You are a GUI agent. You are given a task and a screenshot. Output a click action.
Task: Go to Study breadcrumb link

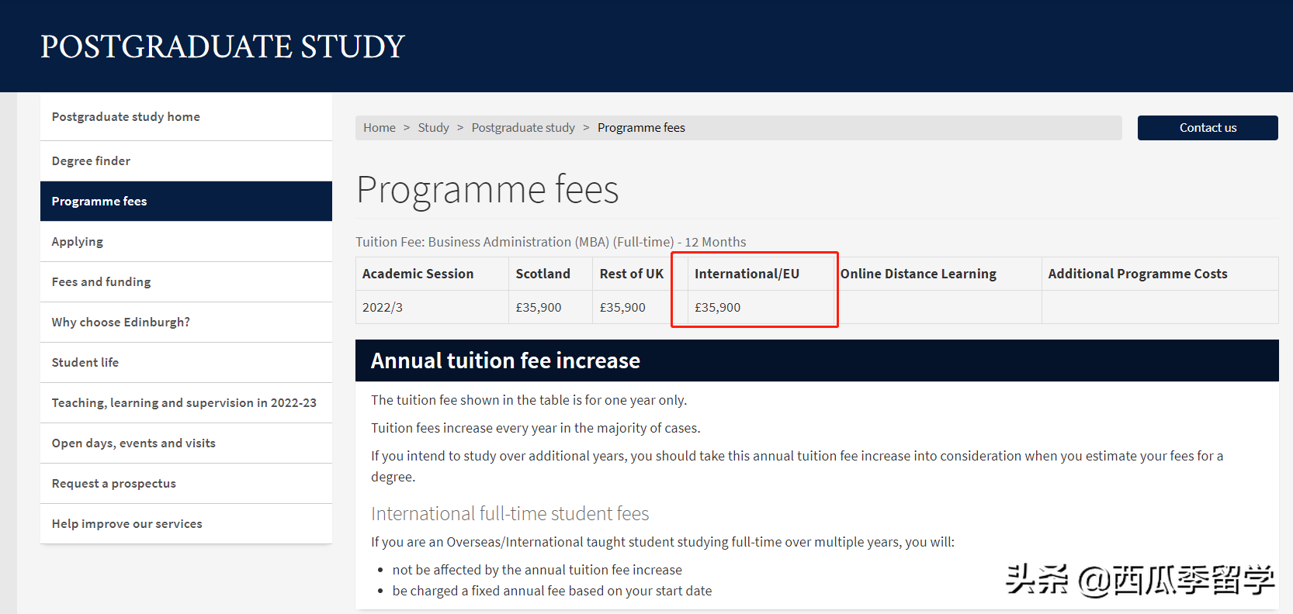coord(433,128)
